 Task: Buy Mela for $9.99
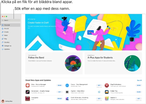[x=59, y=85]
